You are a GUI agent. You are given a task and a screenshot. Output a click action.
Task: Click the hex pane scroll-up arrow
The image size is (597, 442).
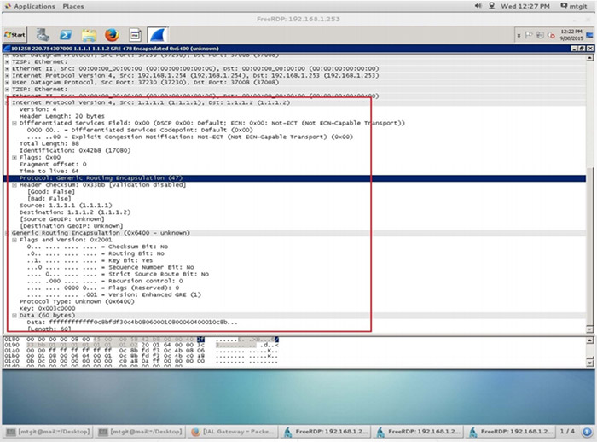(x=590, y=340)
